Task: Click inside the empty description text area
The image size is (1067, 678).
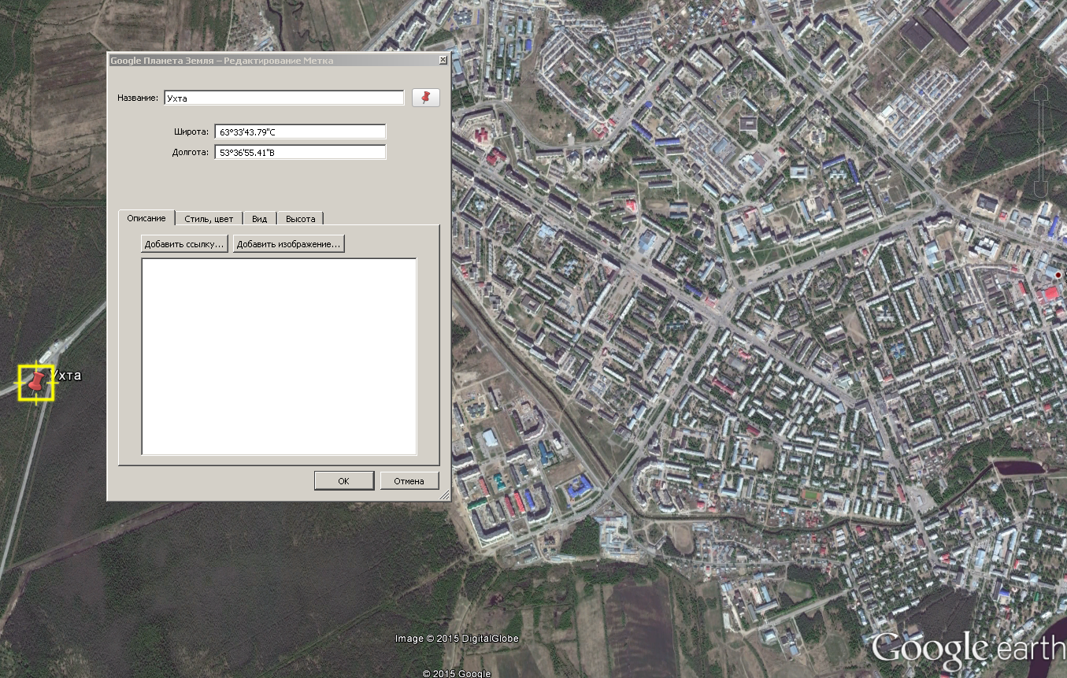Action: tap(279, 357)
